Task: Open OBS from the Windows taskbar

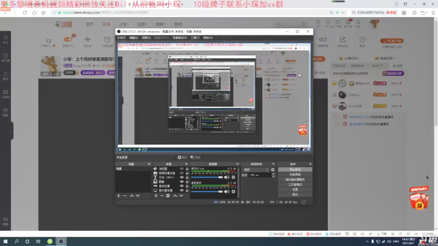Action: click(x=61, y=242)
